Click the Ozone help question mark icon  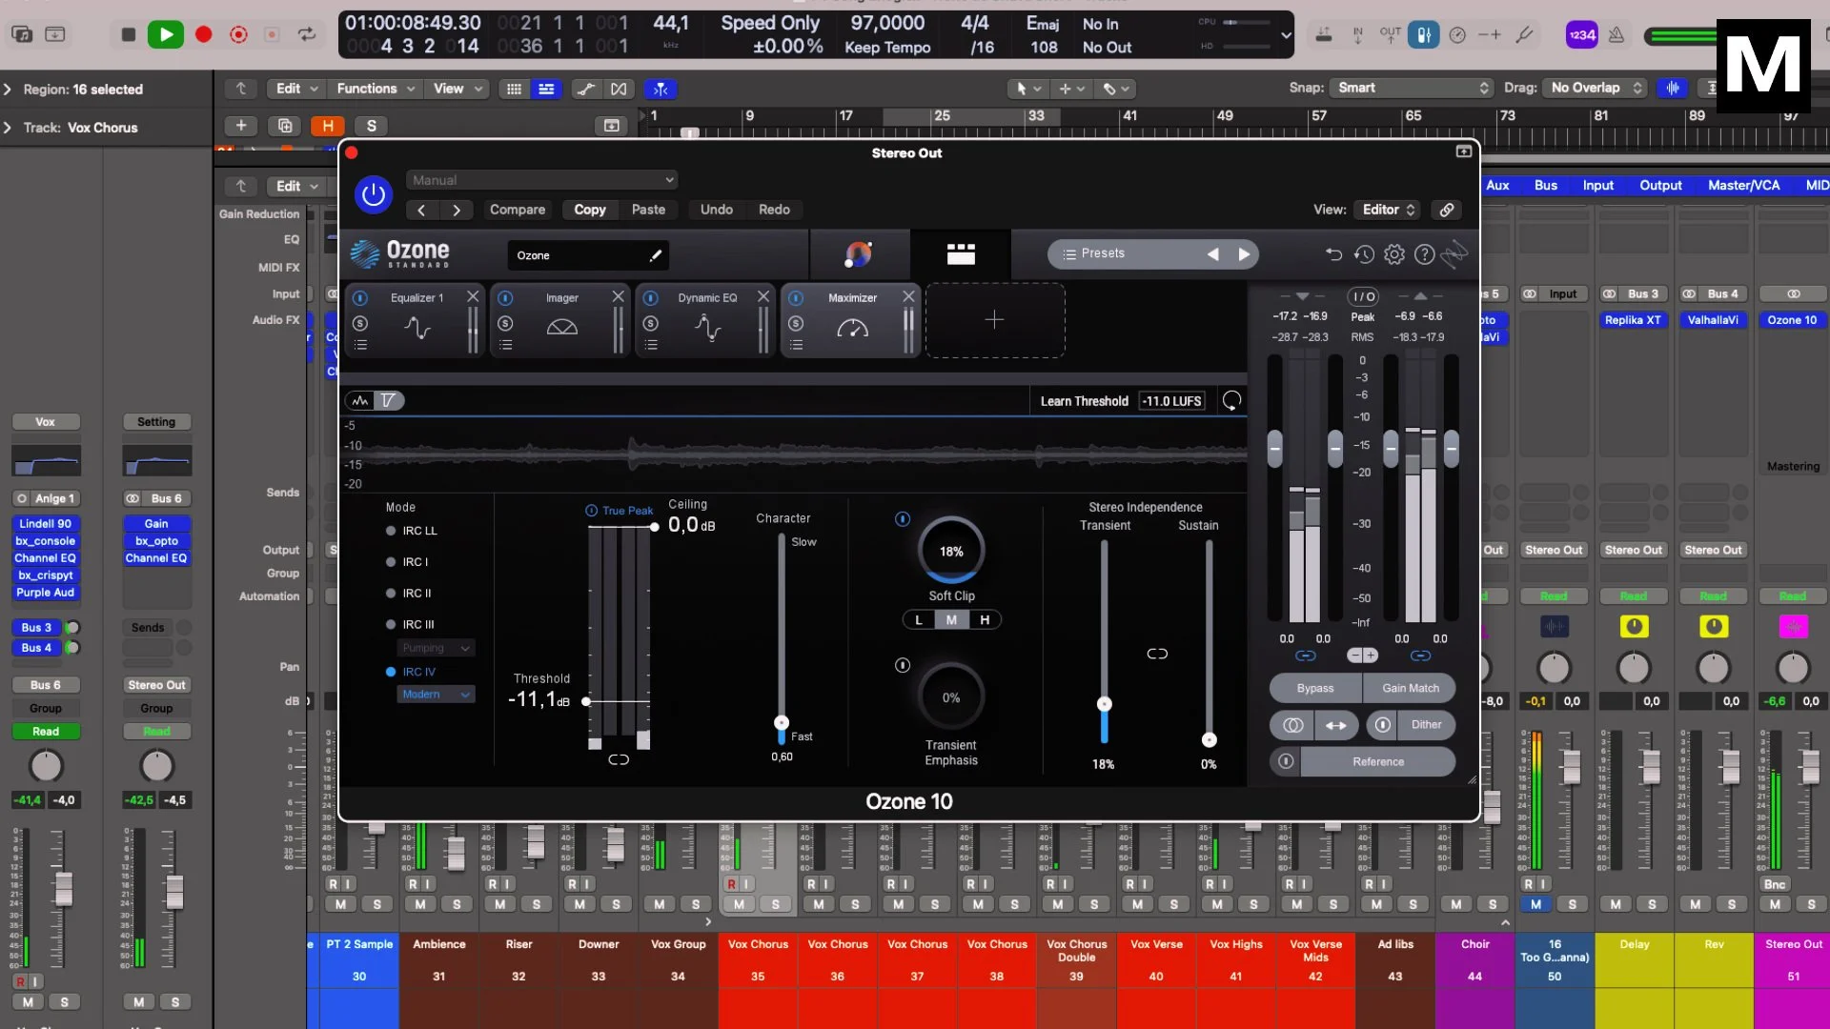1424,254
